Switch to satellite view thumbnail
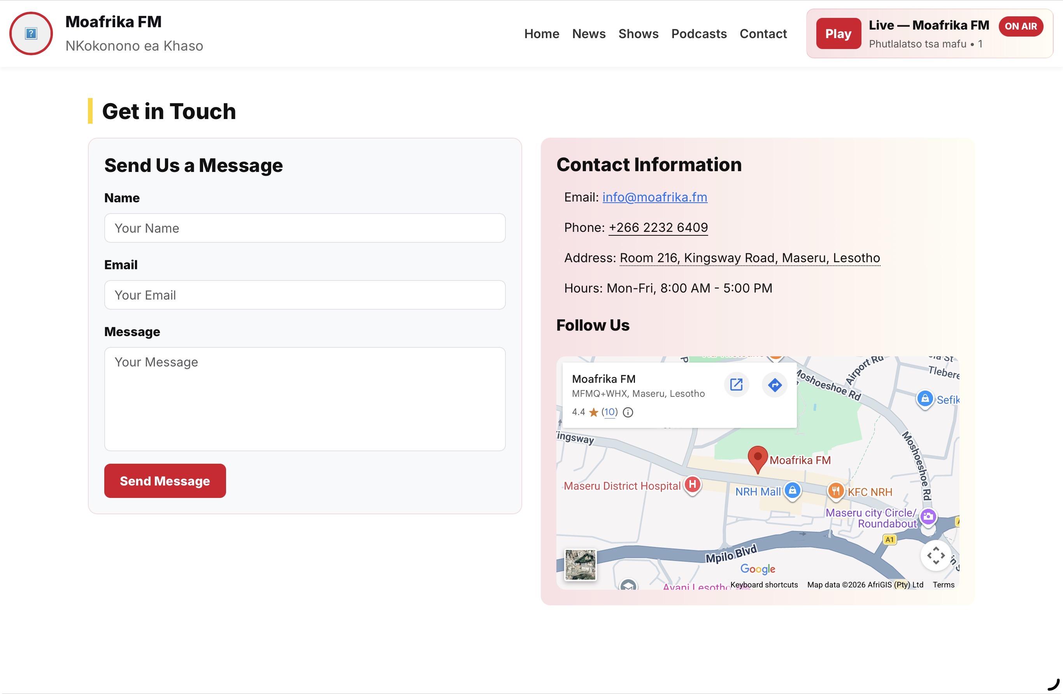Image resolution: width=1063 pixels, height=694 pixels. [x=580, y=564]
